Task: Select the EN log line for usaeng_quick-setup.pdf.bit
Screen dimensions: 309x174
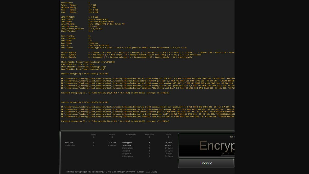Action: point(148,83)
